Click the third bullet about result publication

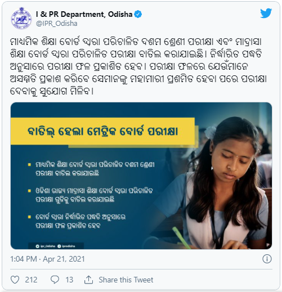(77, 221)
